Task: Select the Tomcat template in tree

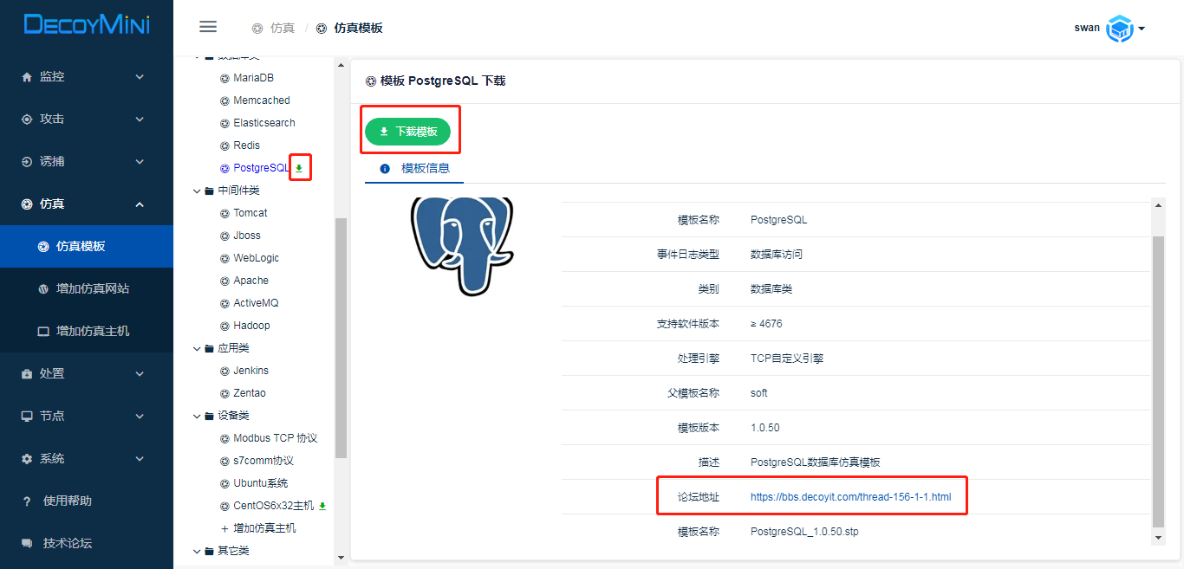Action: [x=250, y=213]
